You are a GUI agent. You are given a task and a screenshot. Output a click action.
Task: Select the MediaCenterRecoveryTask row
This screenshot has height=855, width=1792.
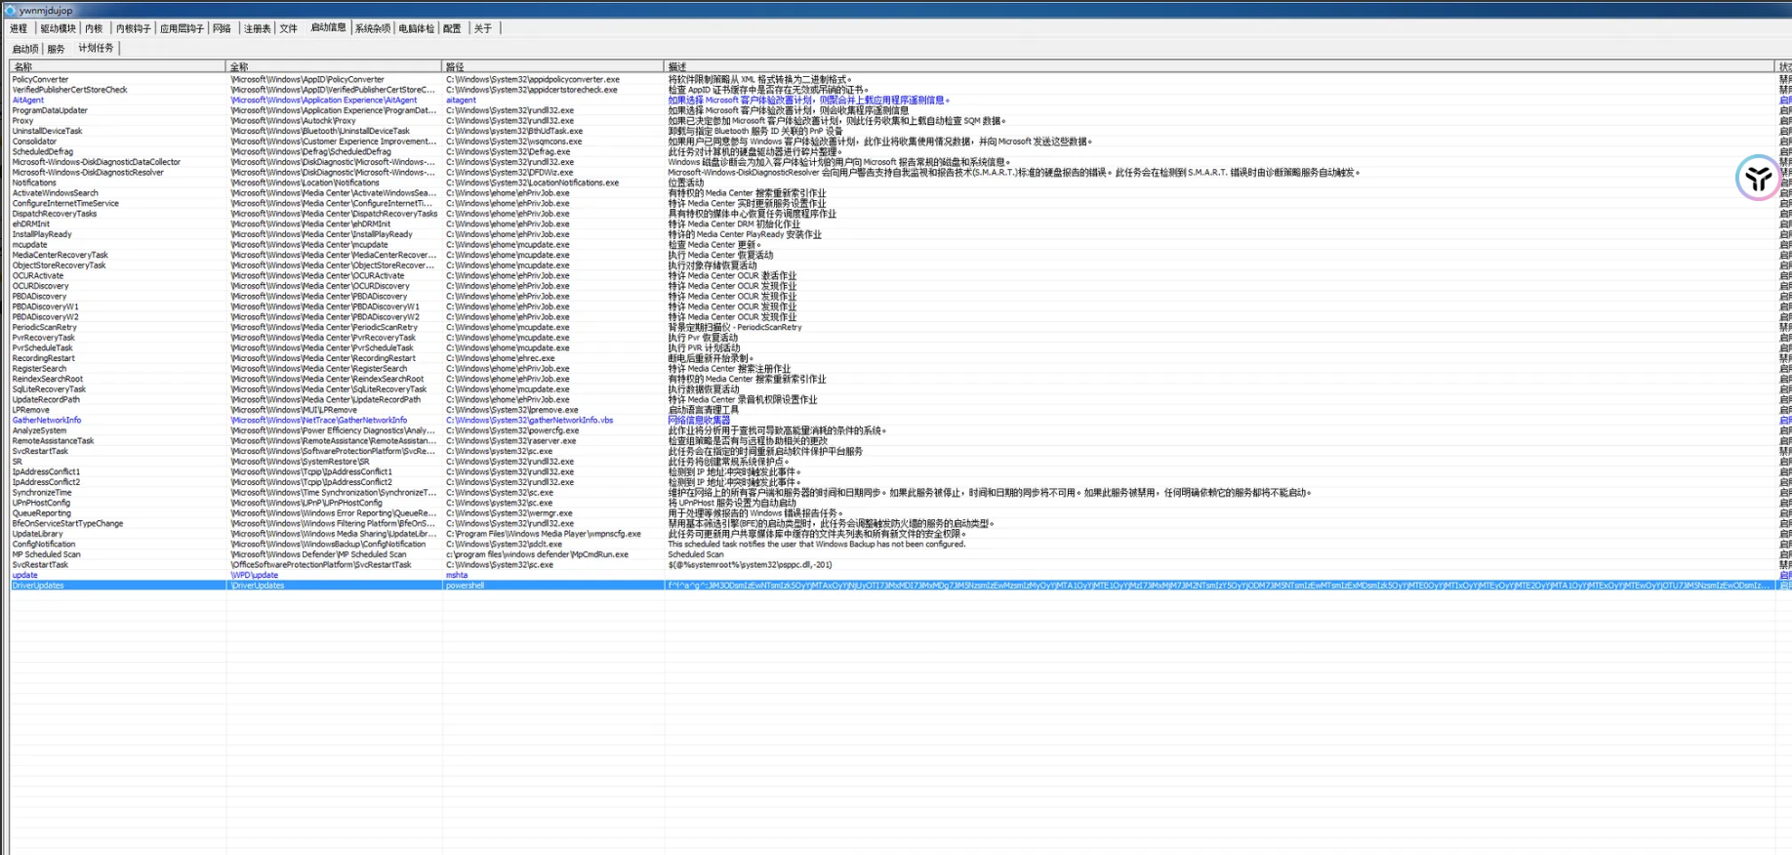point(900,255)
